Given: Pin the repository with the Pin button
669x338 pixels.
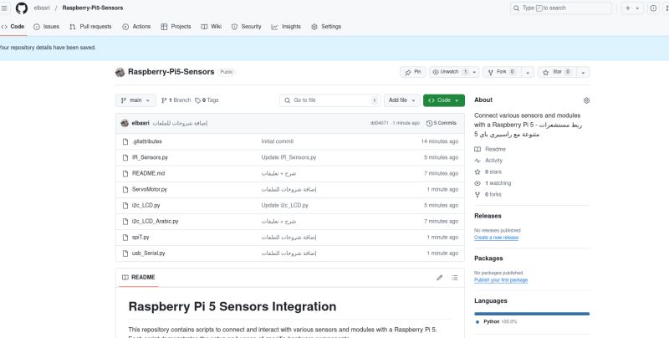Looking at the screenshot, I should [x=412, y=72].
